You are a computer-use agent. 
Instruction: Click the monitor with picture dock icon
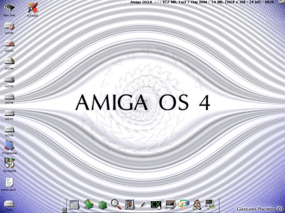pos(210,204)
